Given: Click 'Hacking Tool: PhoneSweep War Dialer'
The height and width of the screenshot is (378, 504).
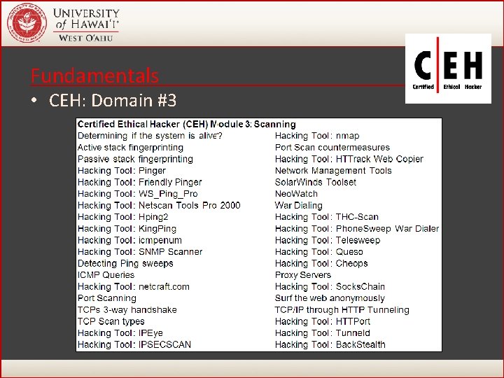Looking at the screenshot, I should coord(357,228).
